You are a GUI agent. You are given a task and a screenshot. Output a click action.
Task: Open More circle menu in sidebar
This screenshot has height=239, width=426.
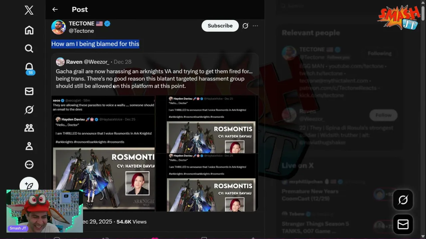click(29, 164)
